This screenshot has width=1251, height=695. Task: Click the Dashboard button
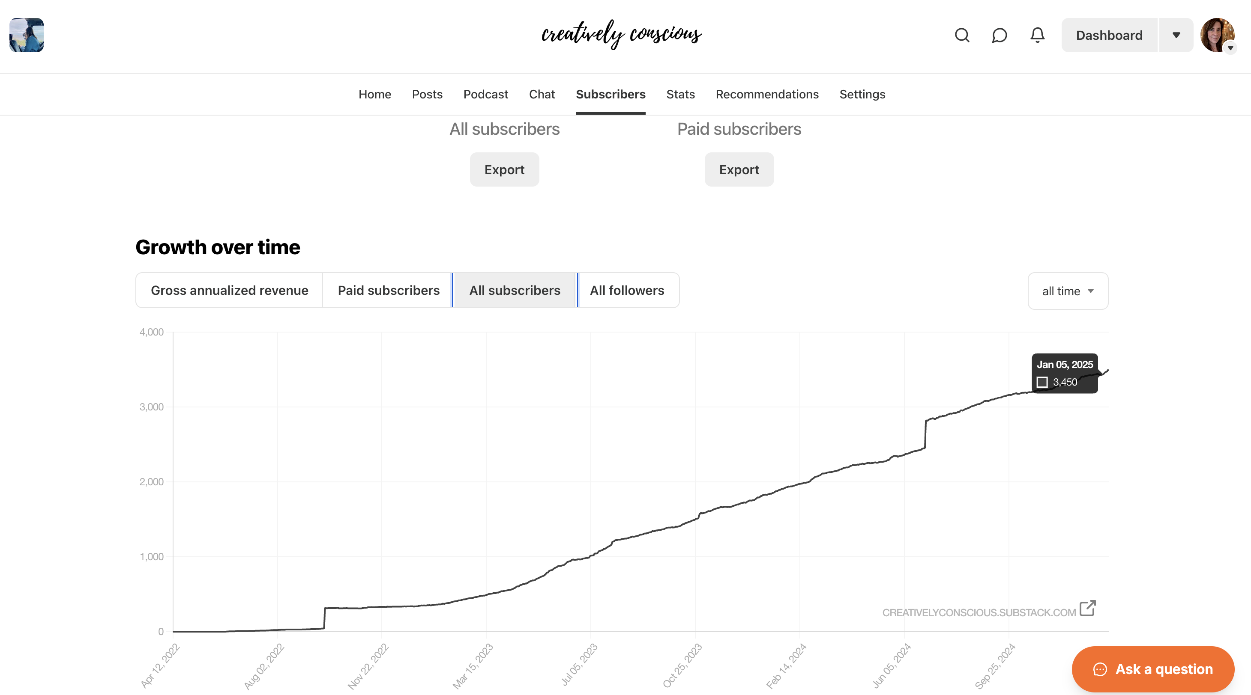pos(1109,36)
